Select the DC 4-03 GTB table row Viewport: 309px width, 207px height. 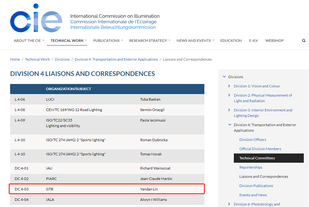point(107,189)
